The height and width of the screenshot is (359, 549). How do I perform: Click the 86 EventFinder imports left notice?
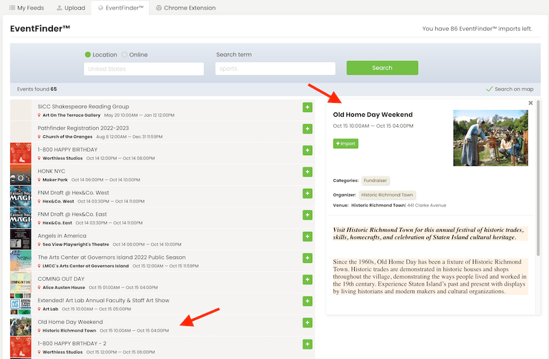(x=477, y=29)
